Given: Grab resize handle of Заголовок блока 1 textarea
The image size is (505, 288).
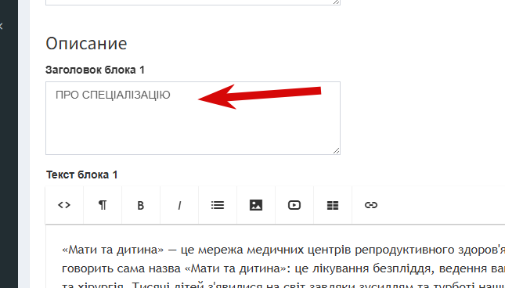Looking at the screenshot, I should coord(336,150).
